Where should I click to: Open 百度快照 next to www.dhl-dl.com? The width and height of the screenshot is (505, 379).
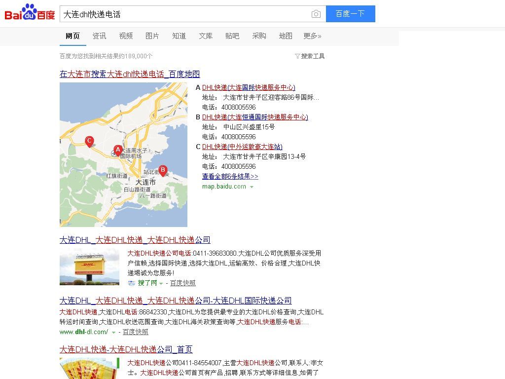click(x=135, y=332)
